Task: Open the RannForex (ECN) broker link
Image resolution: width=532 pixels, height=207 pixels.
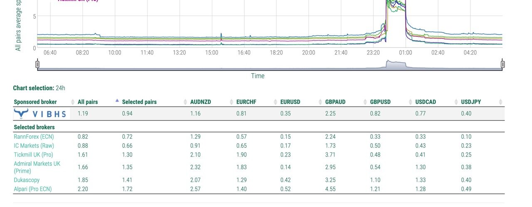Action: tap(34, 137)
